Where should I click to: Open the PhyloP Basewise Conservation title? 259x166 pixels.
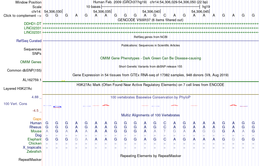point(150,97)
